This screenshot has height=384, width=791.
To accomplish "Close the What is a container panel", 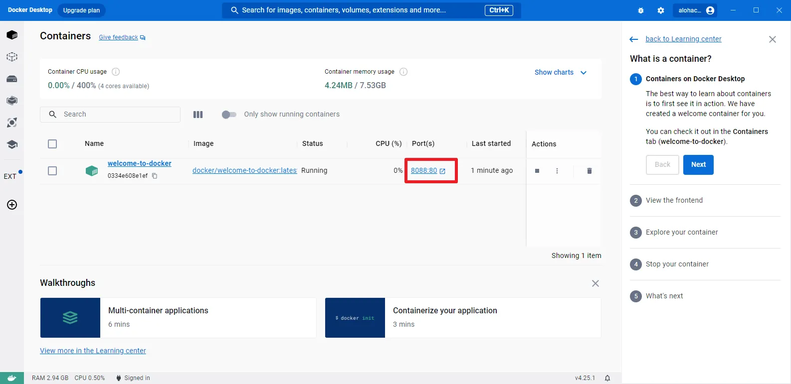I will tap(773, 39).
